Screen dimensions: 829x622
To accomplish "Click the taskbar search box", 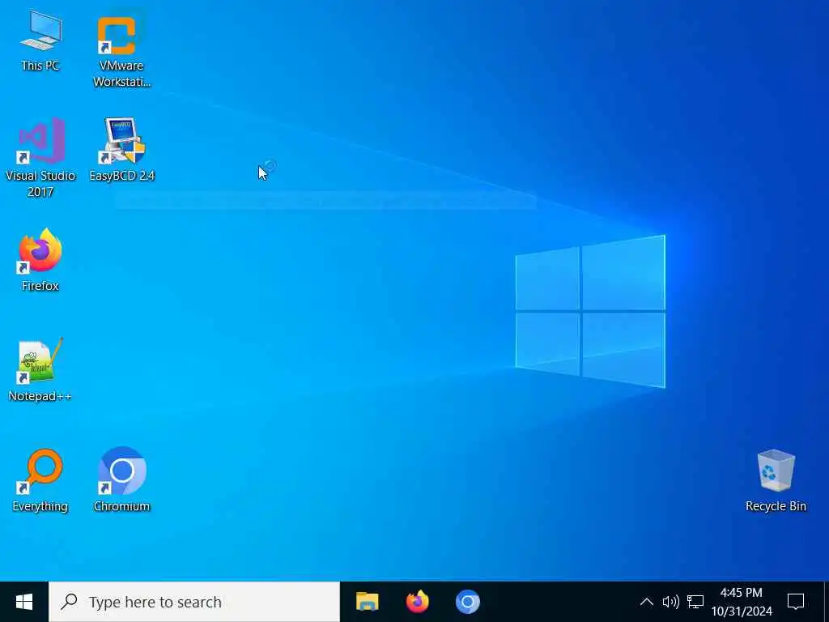I will (x=194, y=602).
